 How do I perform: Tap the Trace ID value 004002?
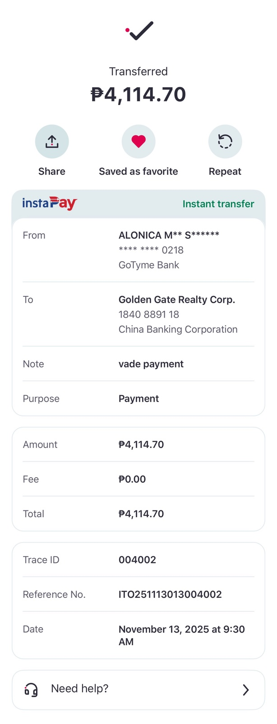(x=137, y=560)
